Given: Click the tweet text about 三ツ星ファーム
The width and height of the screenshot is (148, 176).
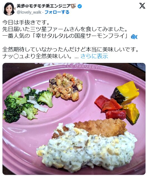Looking at the screenshot, I should [65, 29].
